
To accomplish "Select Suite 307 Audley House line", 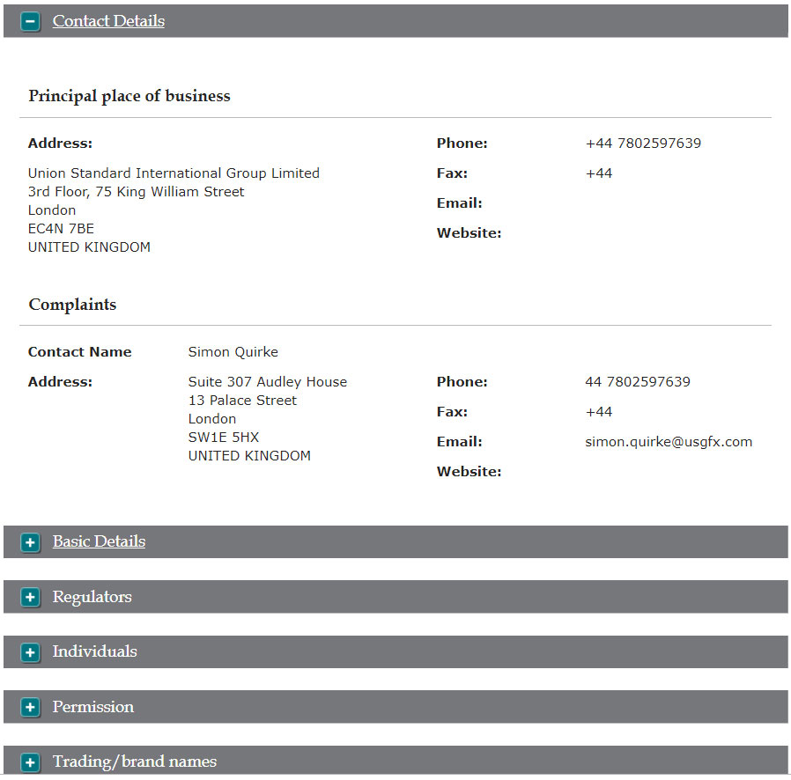I will coord(268,382).
